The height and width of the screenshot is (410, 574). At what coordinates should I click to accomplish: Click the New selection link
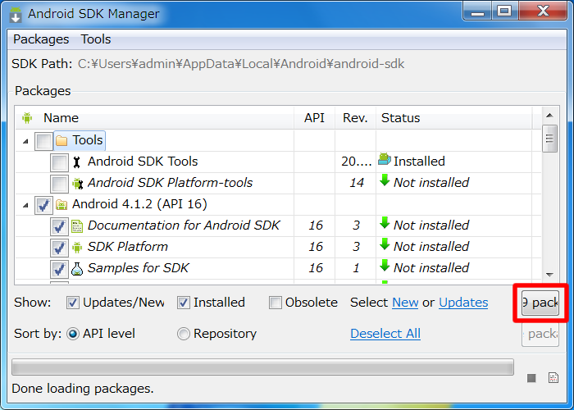coord(405,303)
